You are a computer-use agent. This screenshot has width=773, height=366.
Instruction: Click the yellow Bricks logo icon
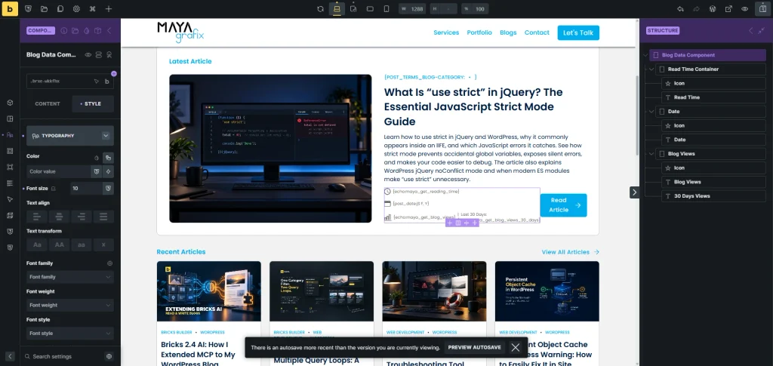[x=10, y=9]
